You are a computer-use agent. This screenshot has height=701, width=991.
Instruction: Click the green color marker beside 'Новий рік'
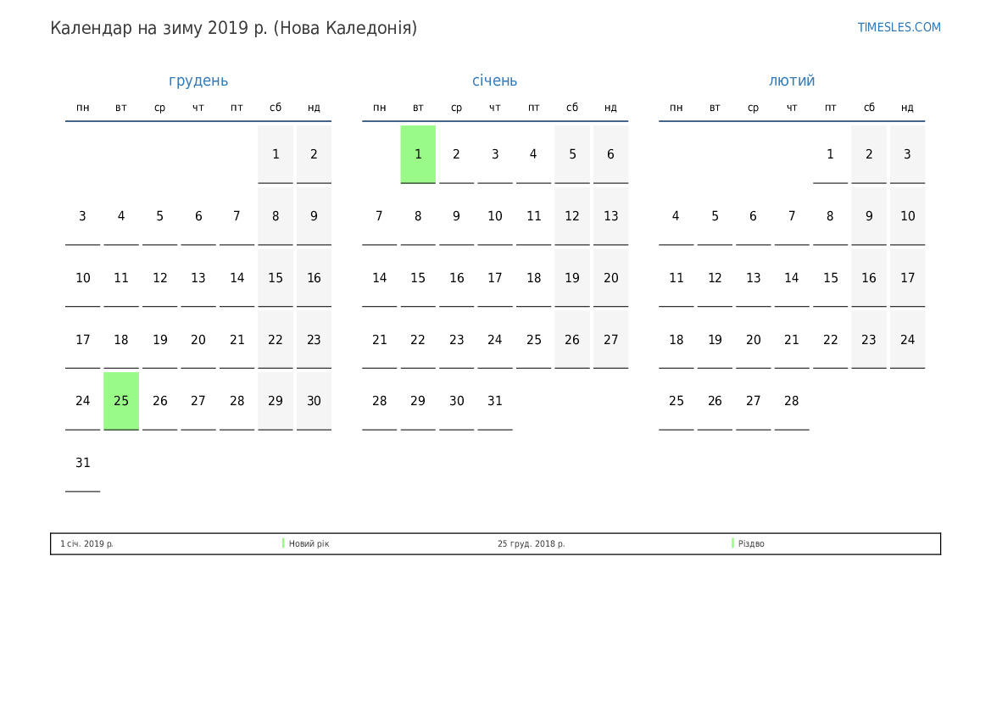tap(283, 543)
